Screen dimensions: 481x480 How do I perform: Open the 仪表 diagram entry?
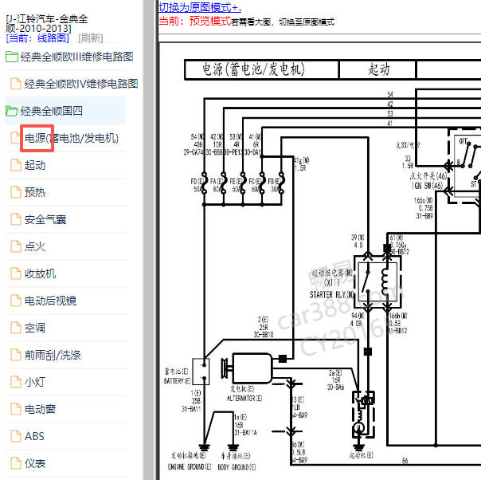[35, 463]
